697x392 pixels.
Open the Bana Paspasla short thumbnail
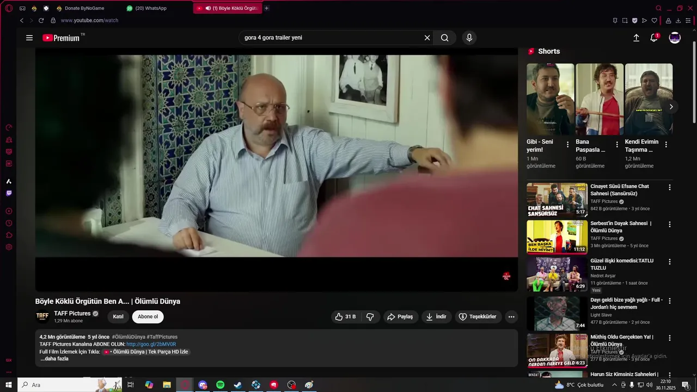[x=600, y=99]
